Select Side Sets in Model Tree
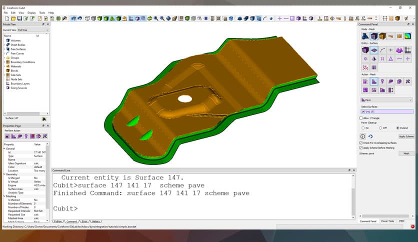418x242 pixels. coord(15,75)
